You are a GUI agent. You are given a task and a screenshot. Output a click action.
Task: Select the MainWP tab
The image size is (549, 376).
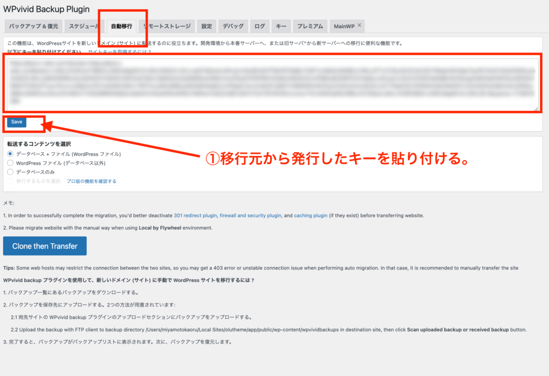(344, 26)
